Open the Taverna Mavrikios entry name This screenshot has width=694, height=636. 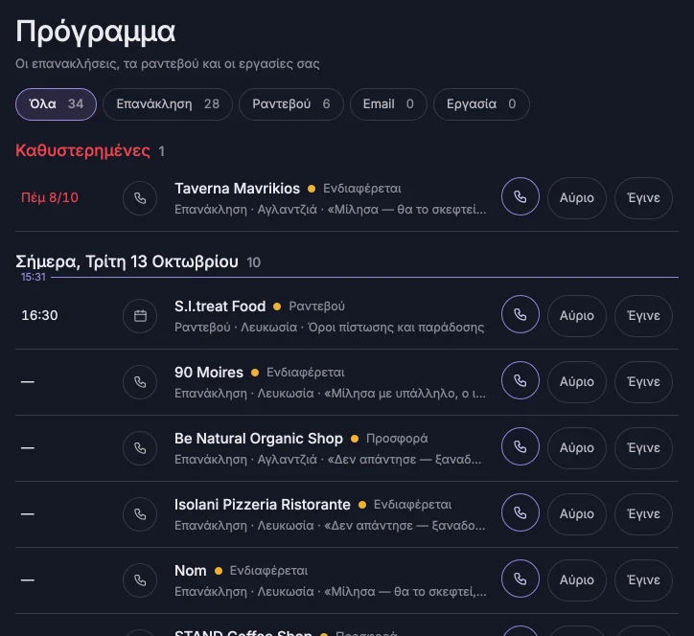click(237, 189)
